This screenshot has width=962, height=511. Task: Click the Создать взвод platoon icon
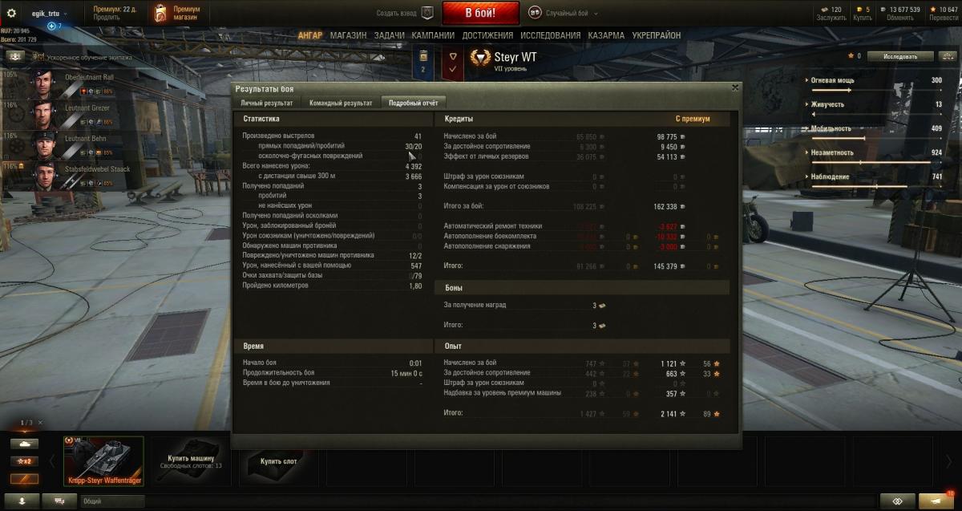click(x=428, y=13)
